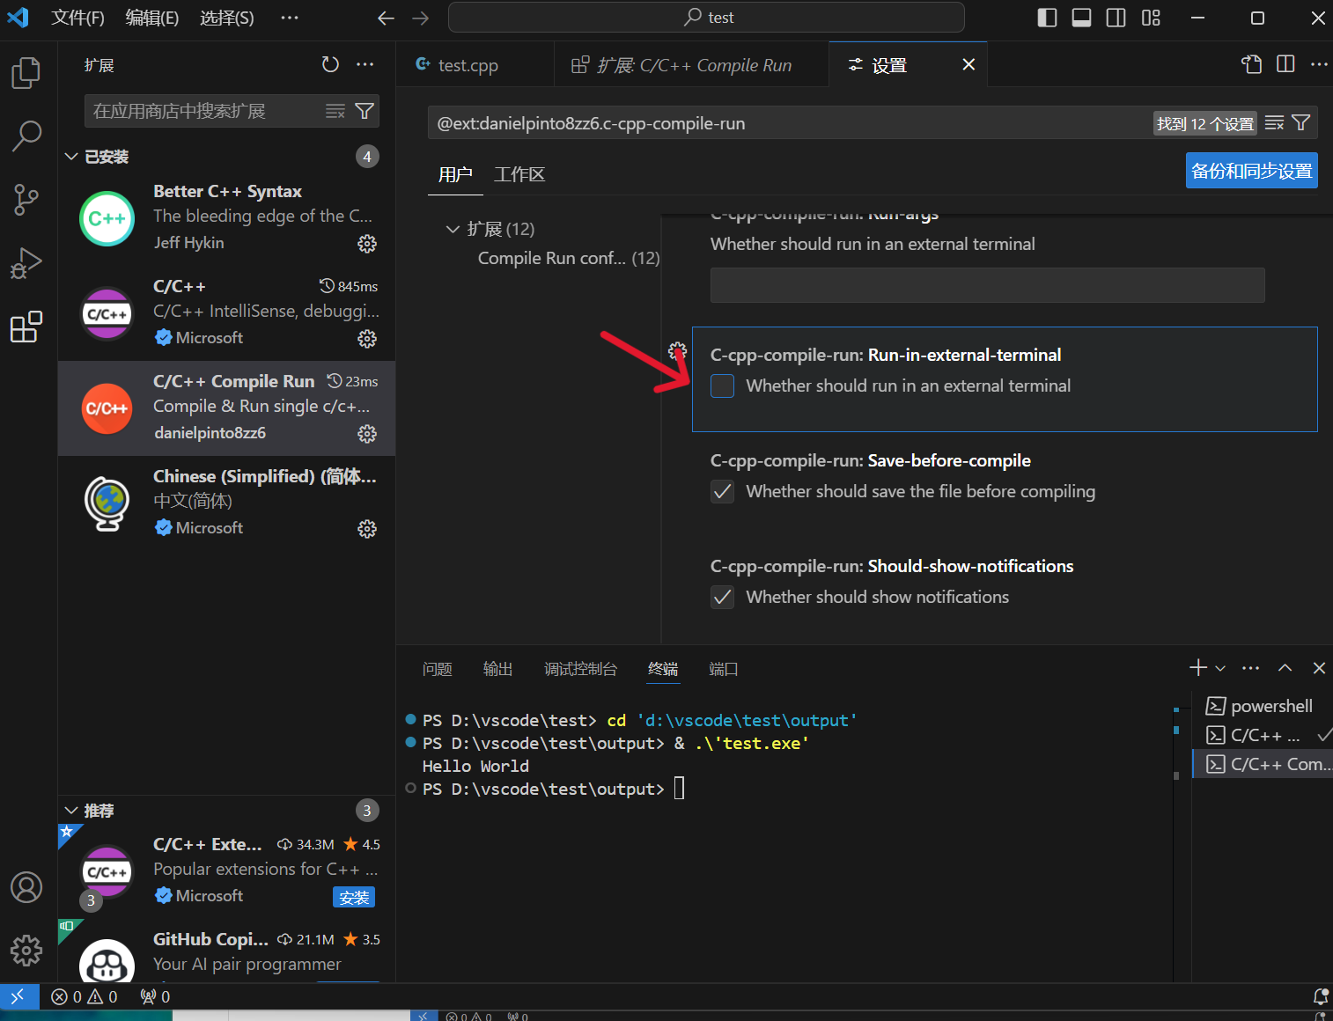The image size is (1333, 1021).
Task: Maximize the terminal panel
Action: tap(1285, 668)
